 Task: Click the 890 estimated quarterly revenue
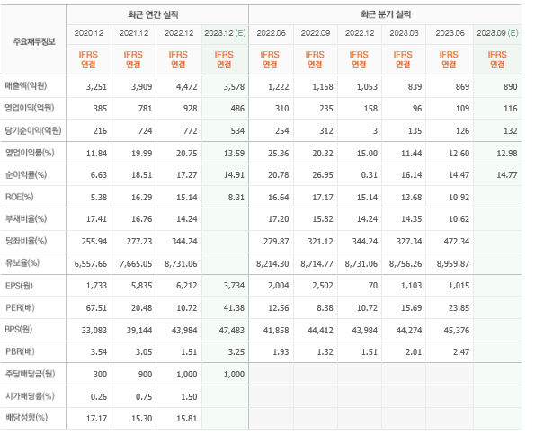coord(511,87)
